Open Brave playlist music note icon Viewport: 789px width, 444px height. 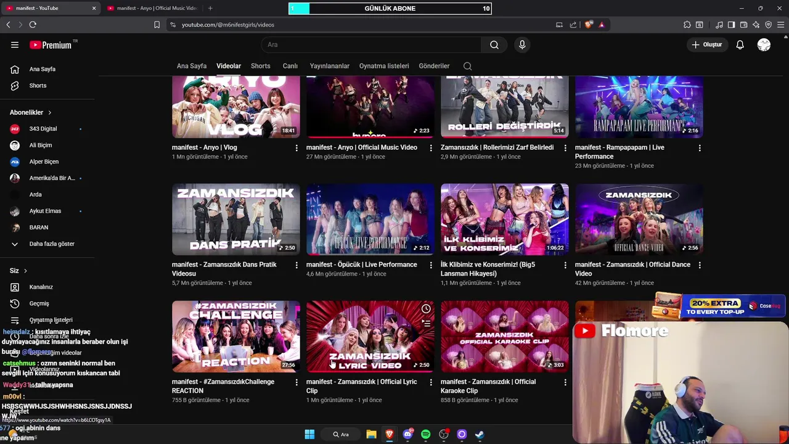coord(719,25)
